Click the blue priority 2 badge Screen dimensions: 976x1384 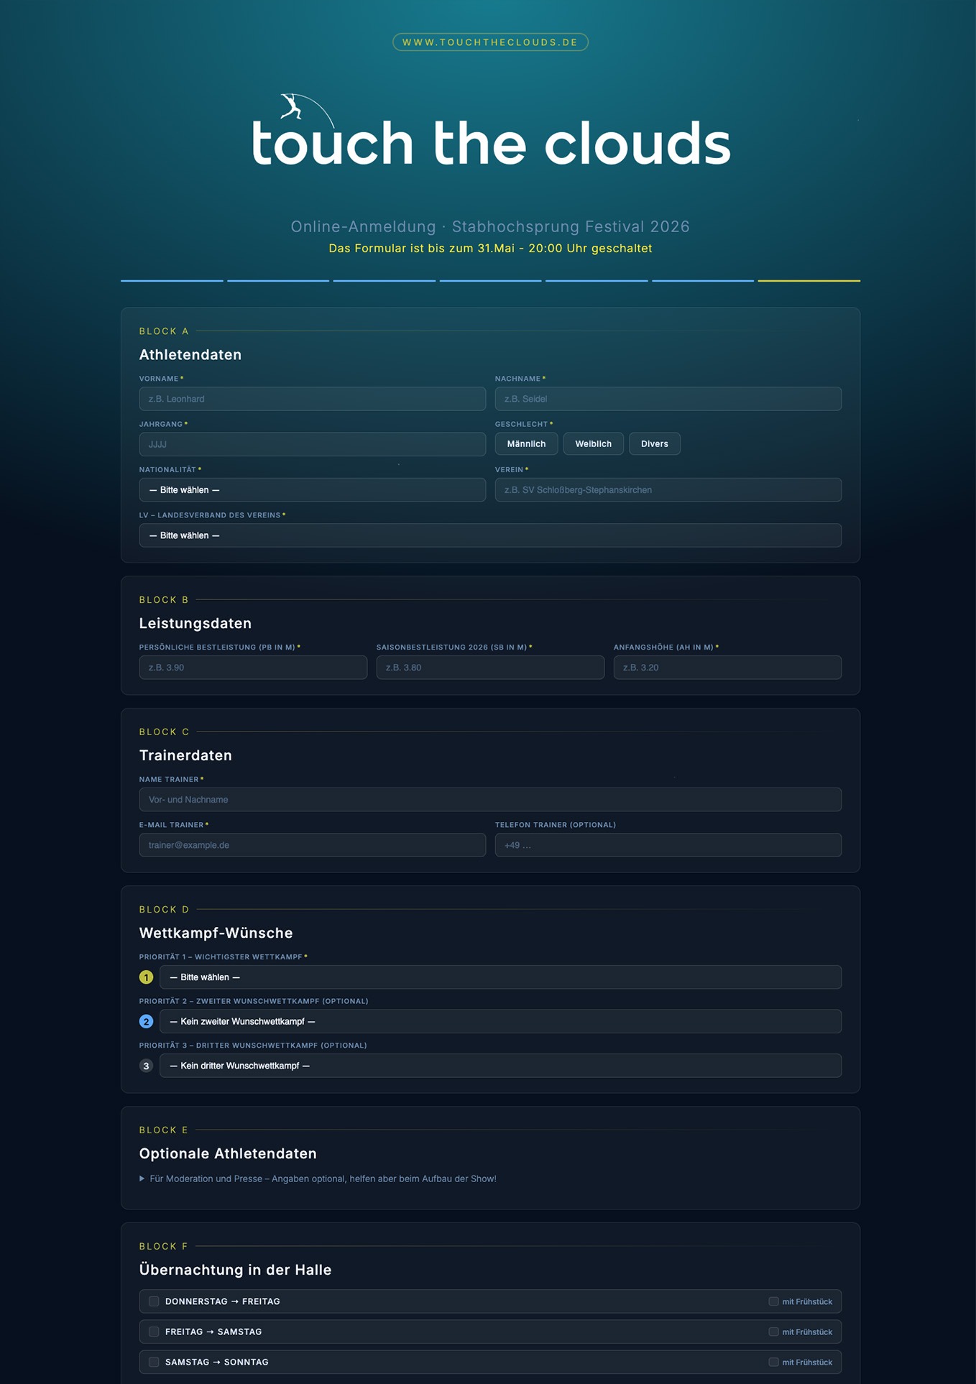pyautogui.click(x=147, y=1021)
